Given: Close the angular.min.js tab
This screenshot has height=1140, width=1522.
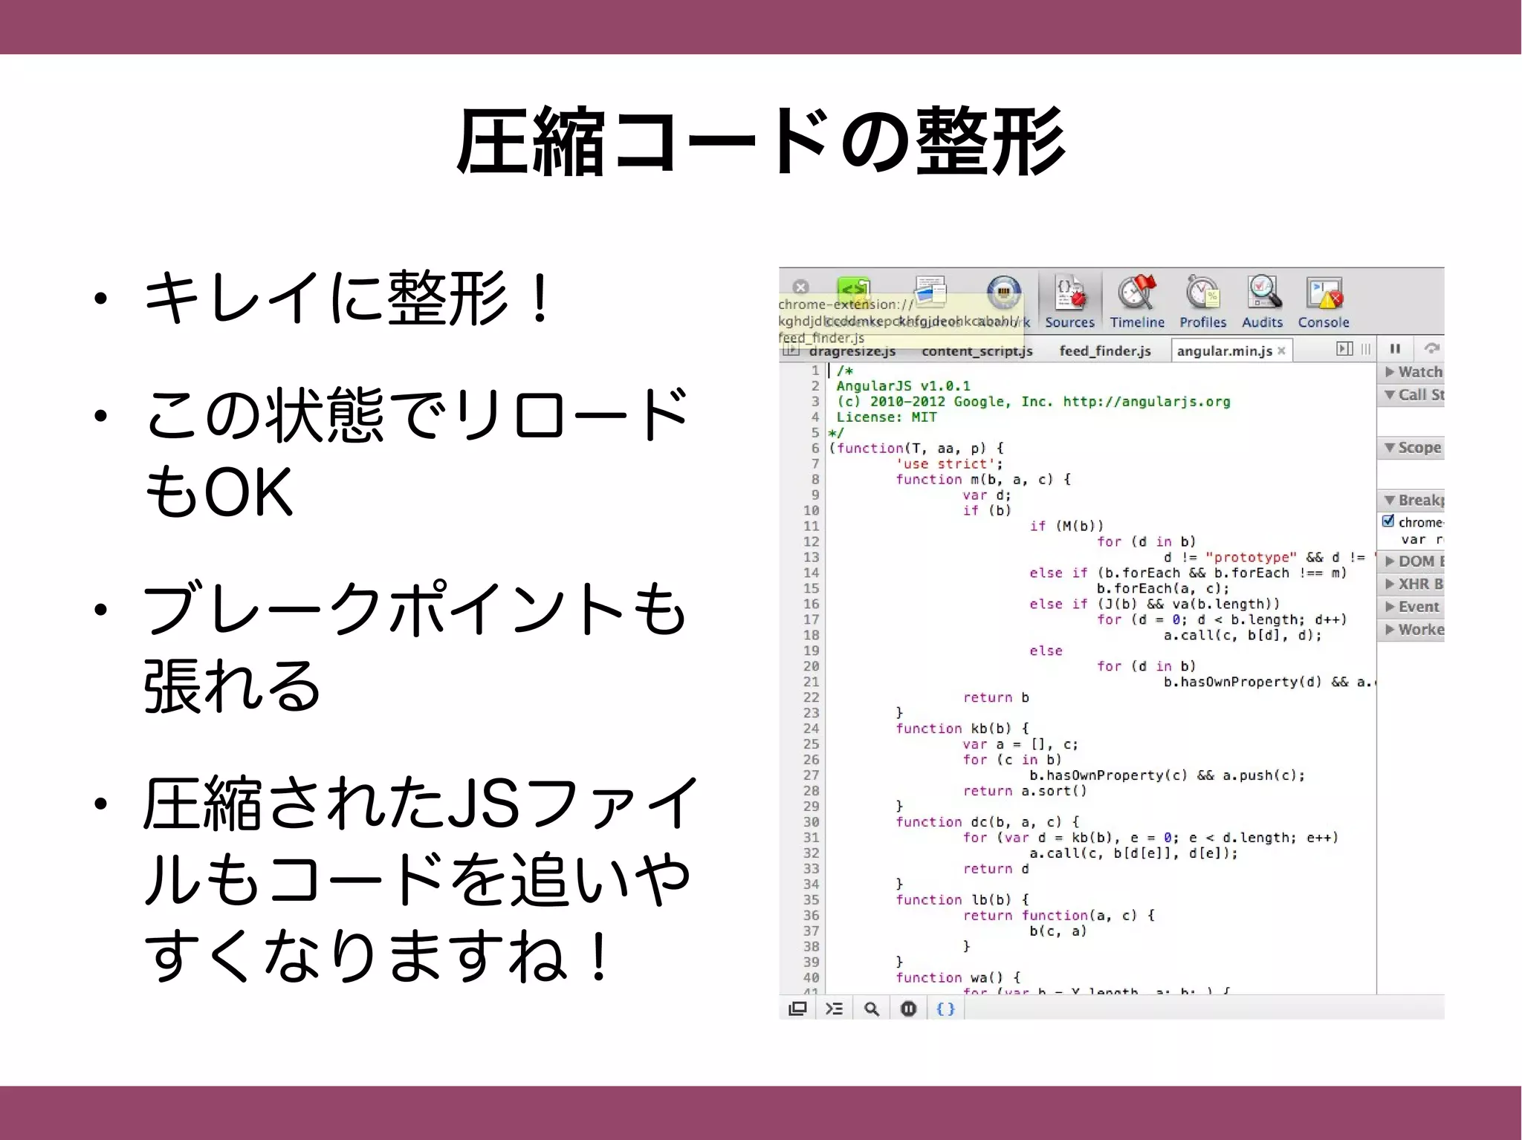Looking at the screenshot, I should (1282, 351).
